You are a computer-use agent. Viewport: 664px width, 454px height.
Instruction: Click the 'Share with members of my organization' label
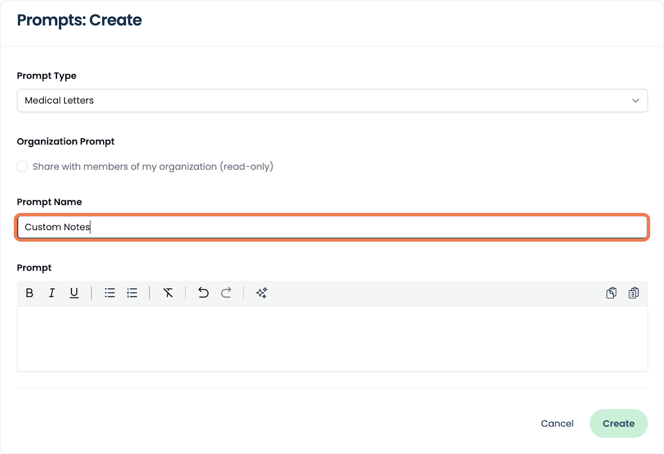(153, 166)
